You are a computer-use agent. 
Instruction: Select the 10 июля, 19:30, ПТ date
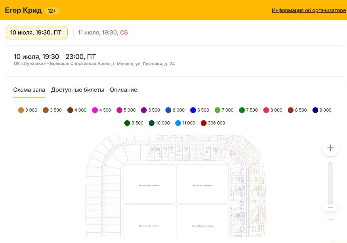pyautogui.click(x=37, y=32)
